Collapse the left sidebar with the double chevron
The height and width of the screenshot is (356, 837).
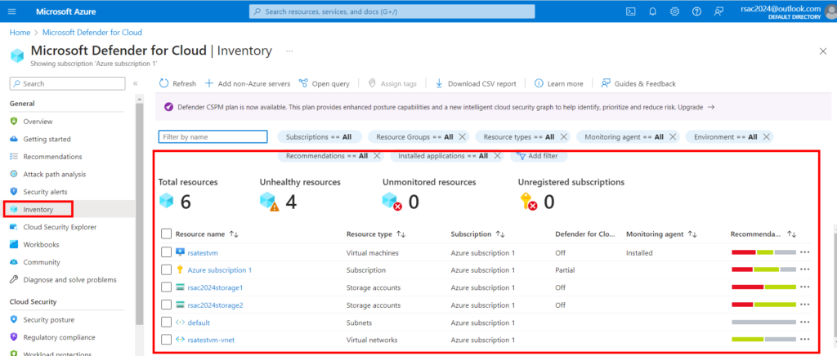pyautogui.click(x=135, y=83)
